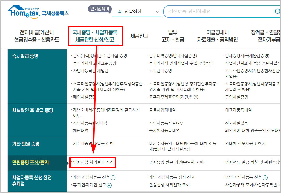
Task: Open the highlighted 국세증명·사업자등록 세금관련 신청/신고 menu
Action: 95,35
